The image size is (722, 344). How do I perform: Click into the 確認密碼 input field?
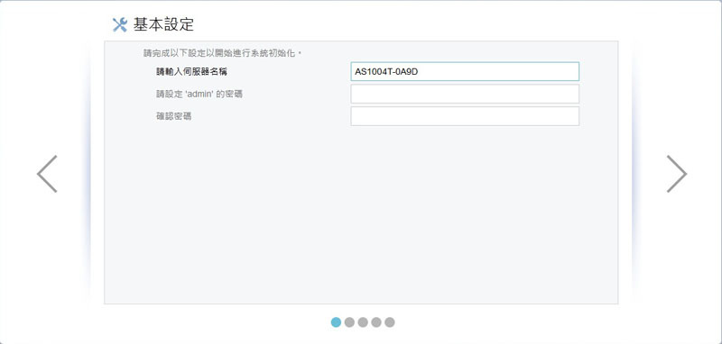pyautogui.click(x=465, y=116)
